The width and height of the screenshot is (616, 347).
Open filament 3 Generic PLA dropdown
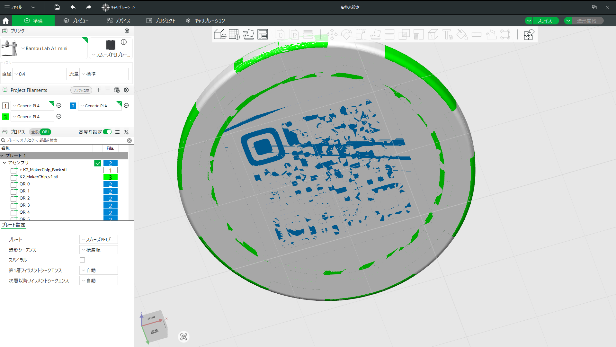[x=32, y=117]
